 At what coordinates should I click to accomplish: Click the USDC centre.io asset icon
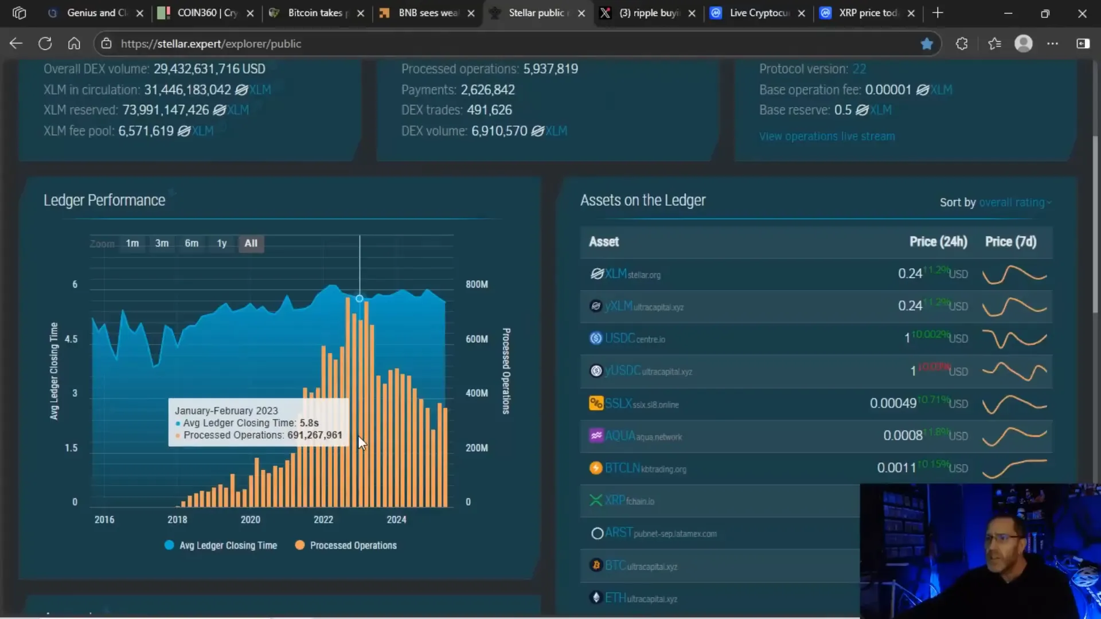click(596, 338)
